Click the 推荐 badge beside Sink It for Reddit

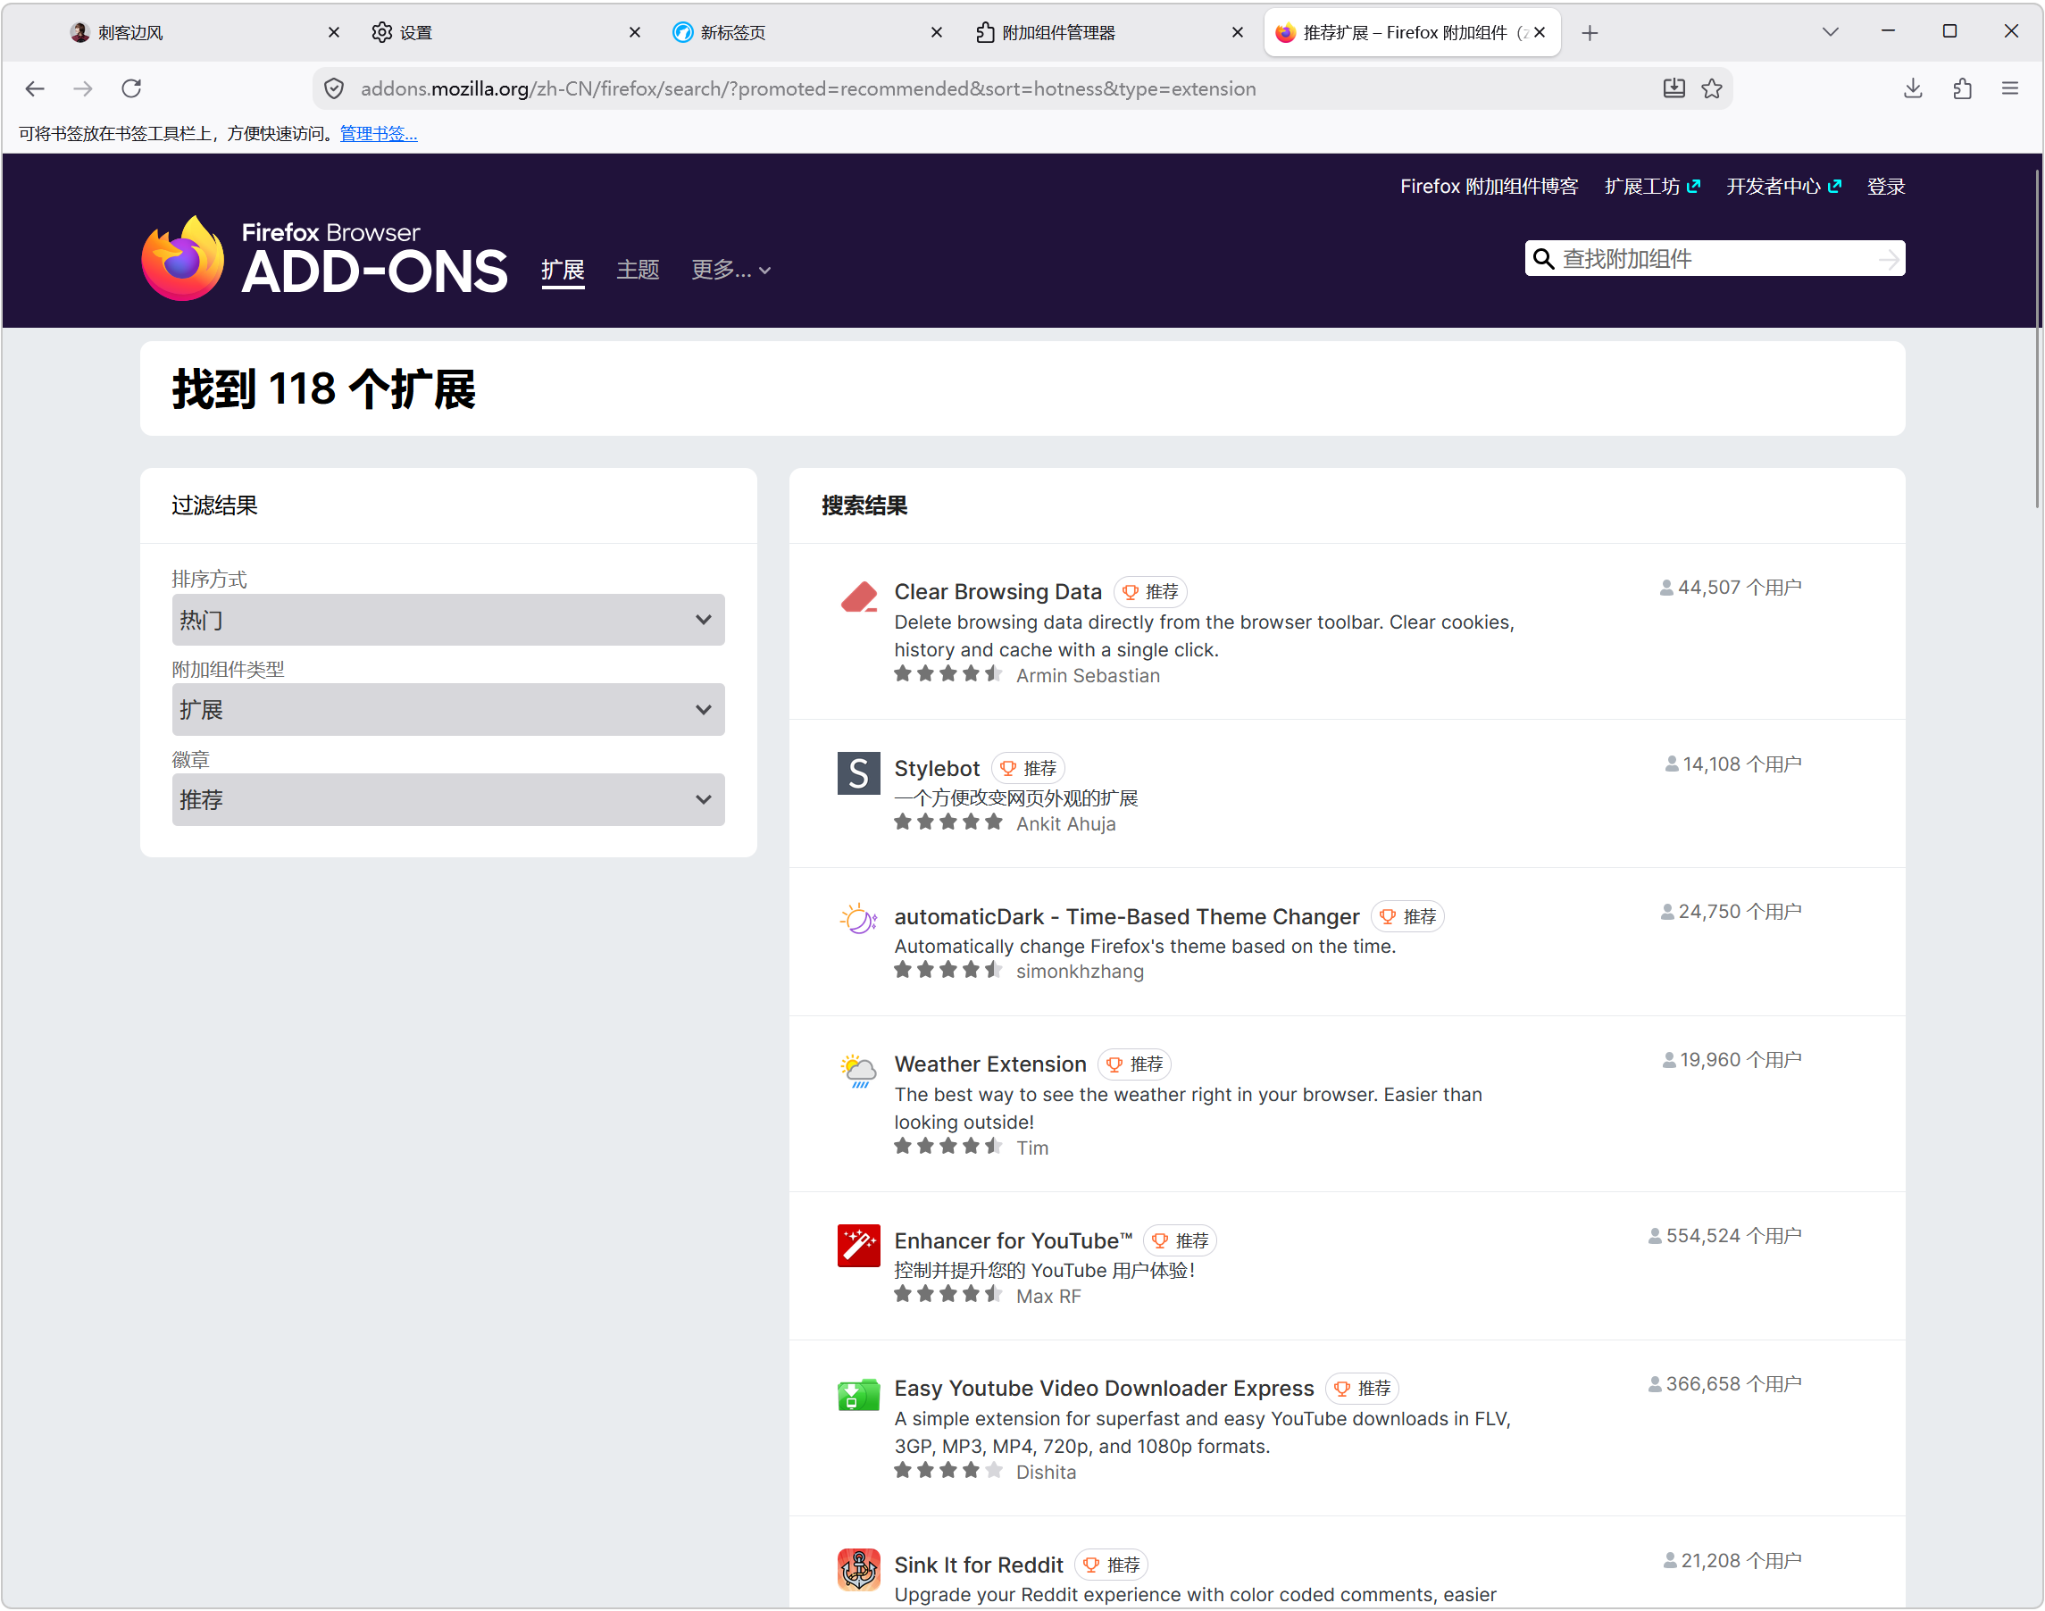(1111, 1565)
